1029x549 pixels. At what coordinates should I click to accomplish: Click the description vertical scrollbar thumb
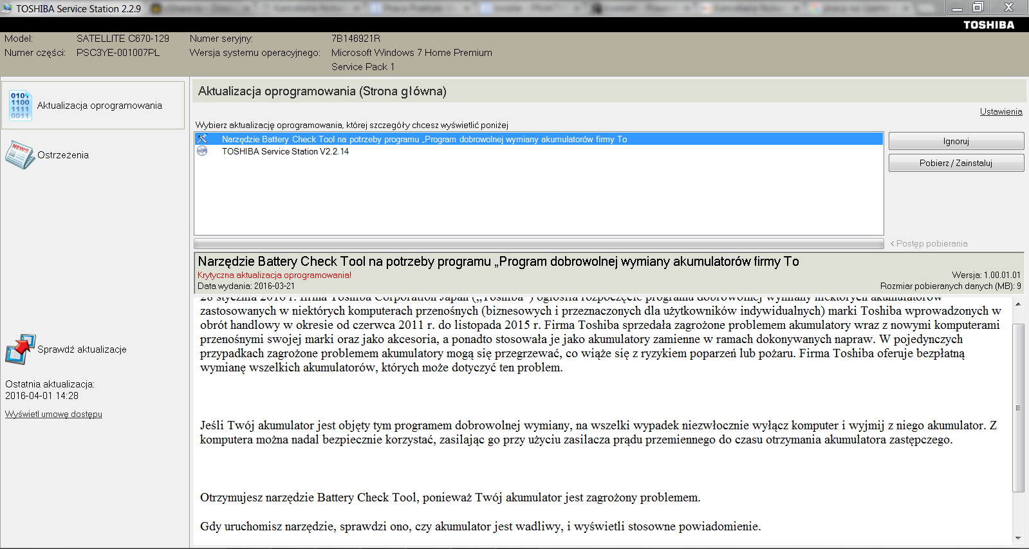[x=1018, y=407]
